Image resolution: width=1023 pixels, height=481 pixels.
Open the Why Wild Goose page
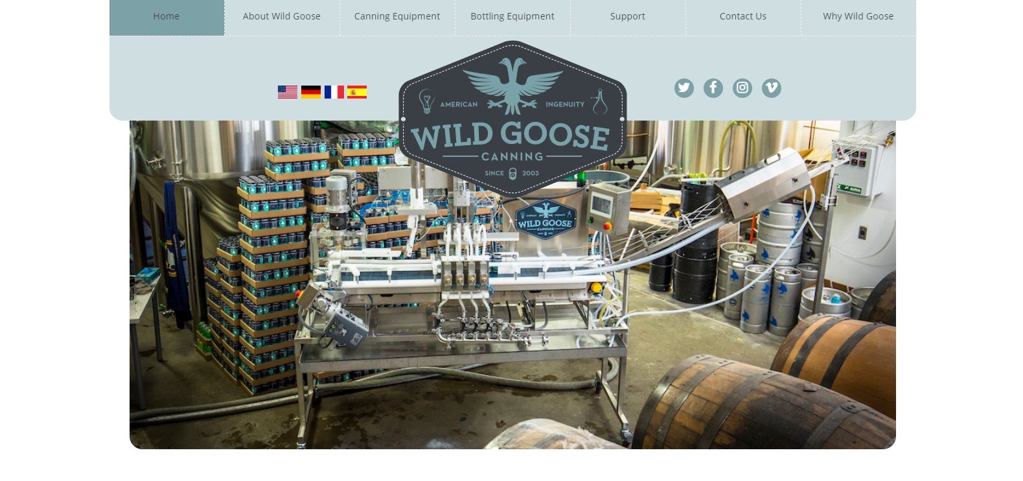[x=858, y=17]
